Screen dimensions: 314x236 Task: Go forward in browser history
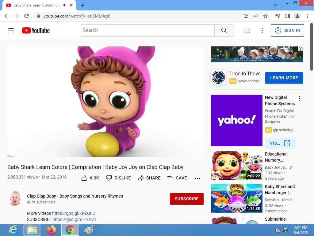click(x=17, y=16)
